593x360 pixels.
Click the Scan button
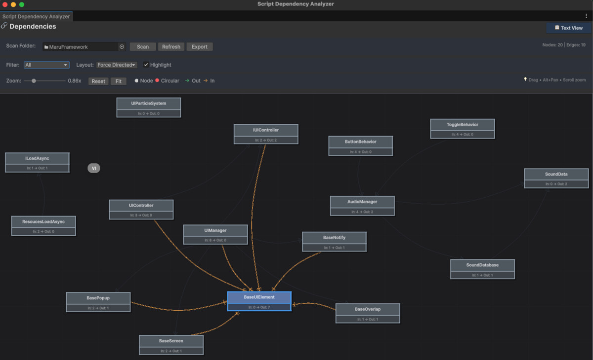(x=142, y=47)
